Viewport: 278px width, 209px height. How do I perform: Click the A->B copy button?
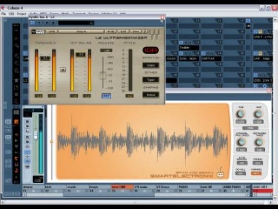tap(111, 32)
